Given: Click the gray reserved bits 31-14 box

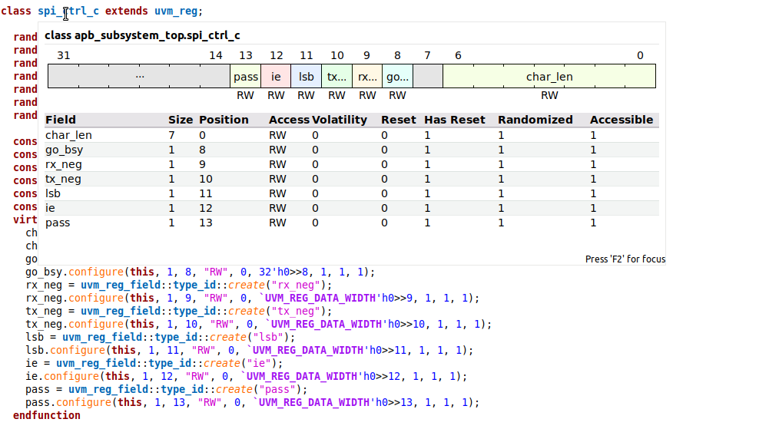Looking at the screenshot, I should (x=139, y=77).
